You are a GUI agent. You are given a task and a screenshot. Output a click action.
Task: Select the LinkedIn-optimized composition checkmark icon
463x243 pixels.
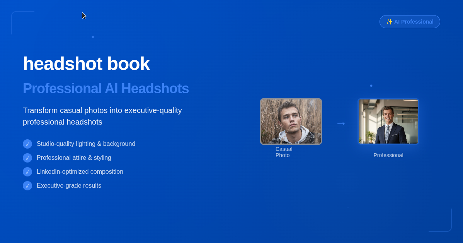coord(27,172)
